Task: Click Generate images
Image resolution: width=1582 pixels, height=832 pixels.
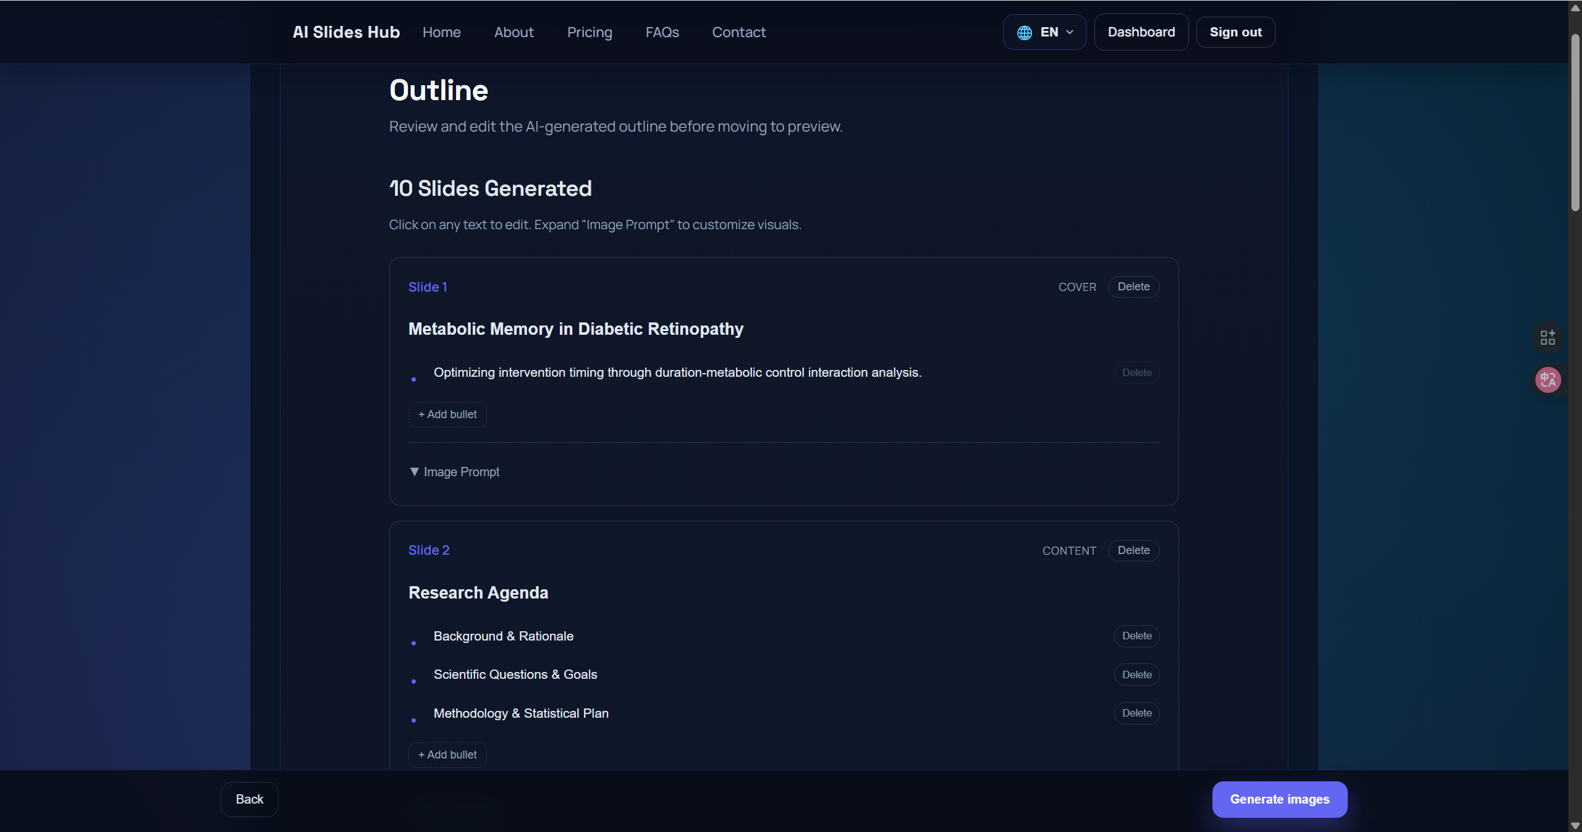Action: 1279,799
